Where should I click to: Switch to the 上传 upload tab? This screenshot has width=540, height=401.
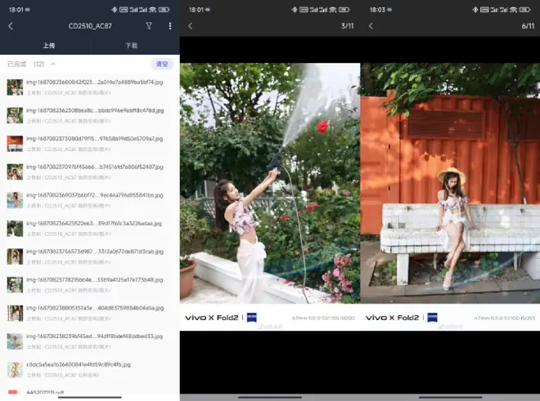[49, 46]
